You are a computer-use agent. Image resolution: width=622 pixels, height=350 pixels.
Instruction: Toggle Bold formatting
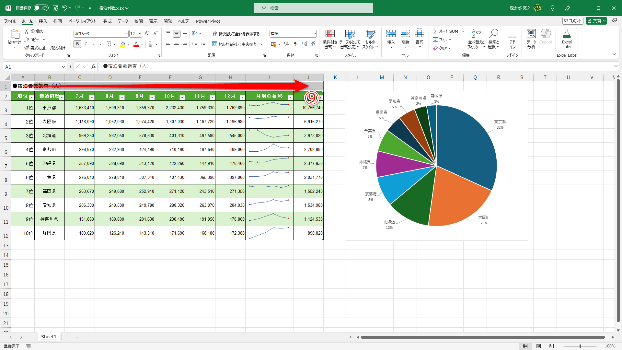(x=77, y=44)
